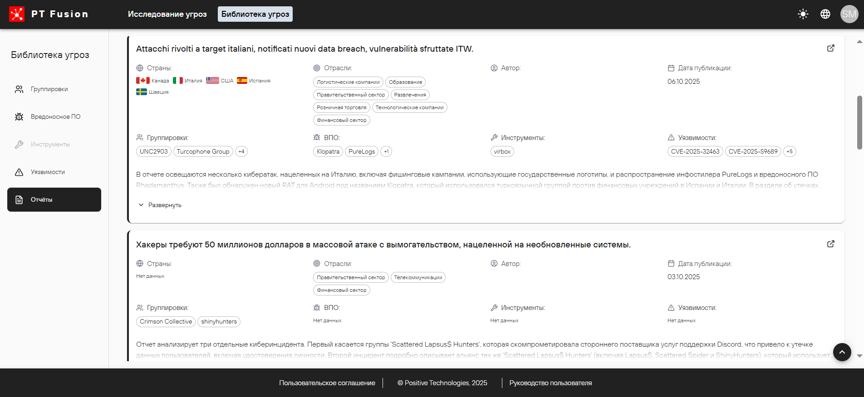Open Пользовательское соглашение footer link
The image size is (864, 397).
(x=327, y=383)
